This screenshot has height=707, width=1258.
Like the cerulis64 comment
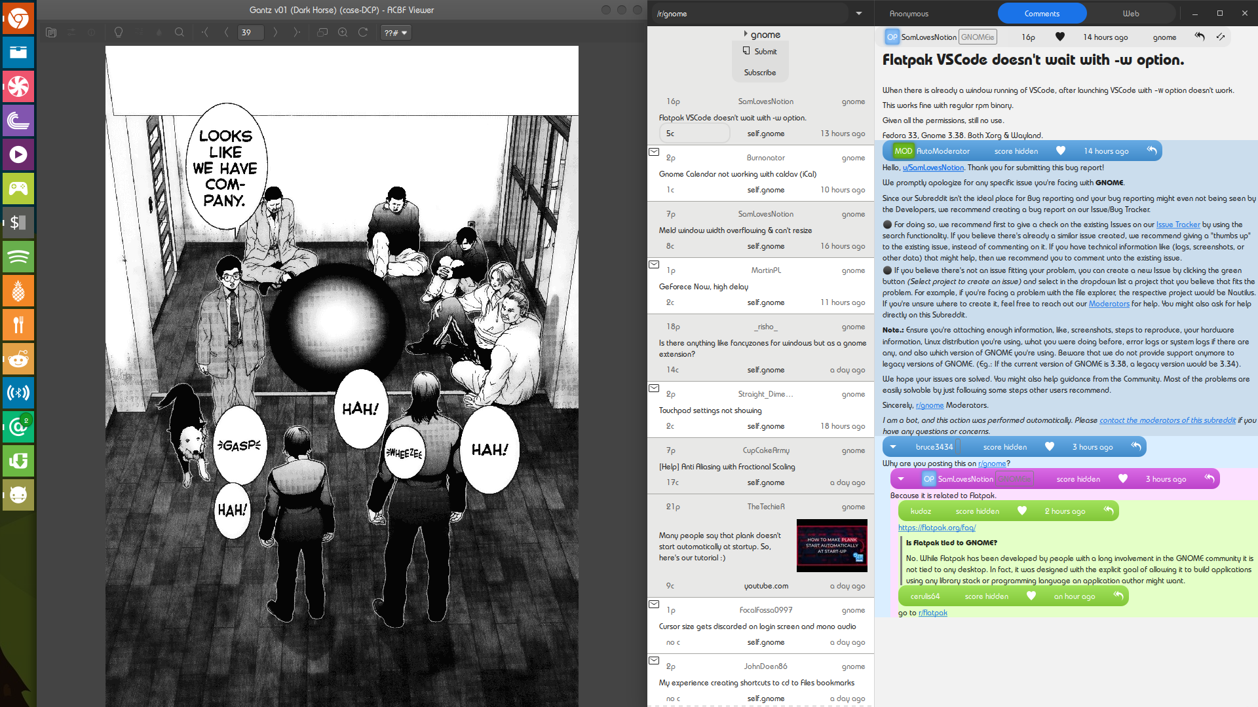pos(1031,596)
